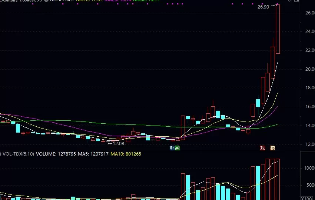Click the 16.00 price axis label
Image resolution: width=315 pixels, height=200 pixels.
[x=307, y=107]
